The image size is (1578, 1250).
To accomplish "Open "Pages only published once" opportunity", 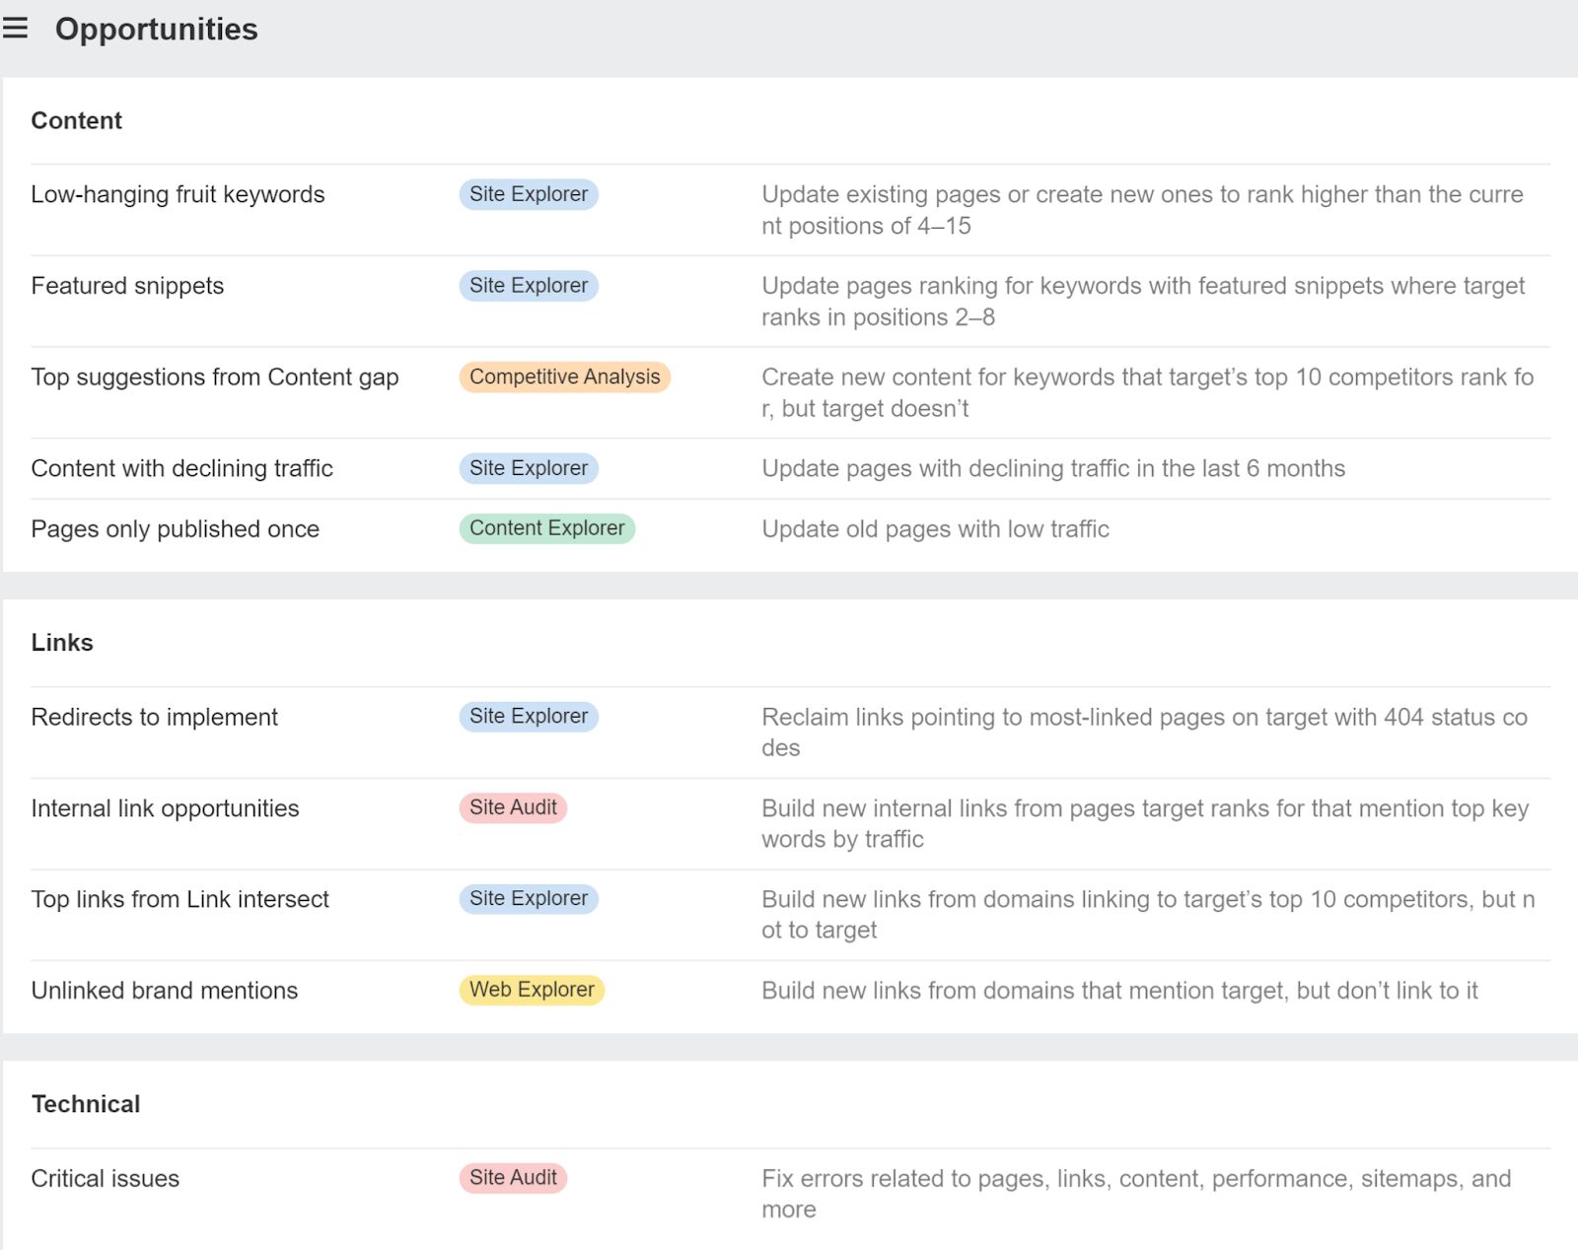I will pos(175,528).
